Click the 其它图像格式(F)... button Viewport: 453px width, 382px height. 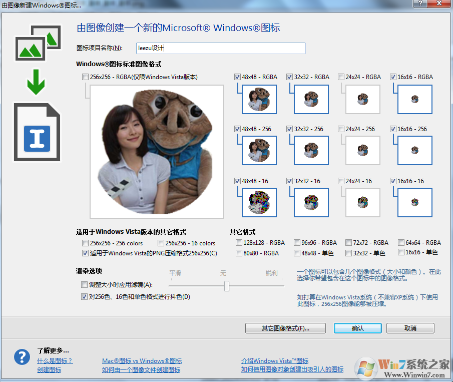click(x=285, y=328)
